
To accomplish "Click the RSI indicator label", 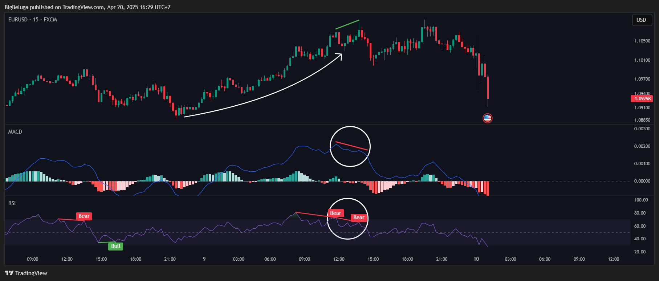I will 12,203.
